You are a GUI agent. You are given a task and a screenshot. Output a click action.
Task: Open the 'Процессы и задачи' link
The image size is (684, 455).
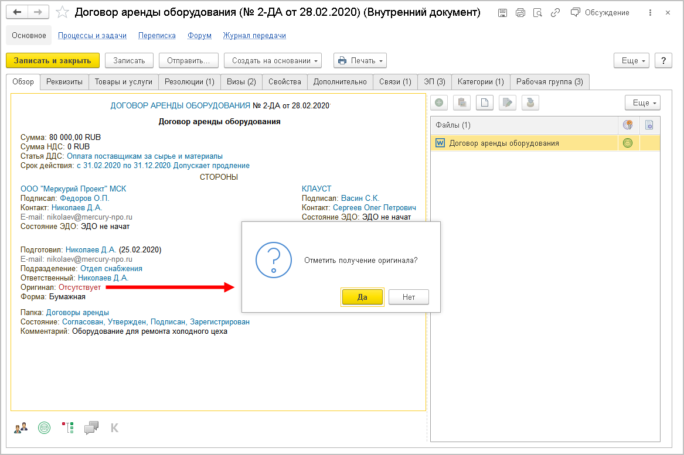point(92,36)
